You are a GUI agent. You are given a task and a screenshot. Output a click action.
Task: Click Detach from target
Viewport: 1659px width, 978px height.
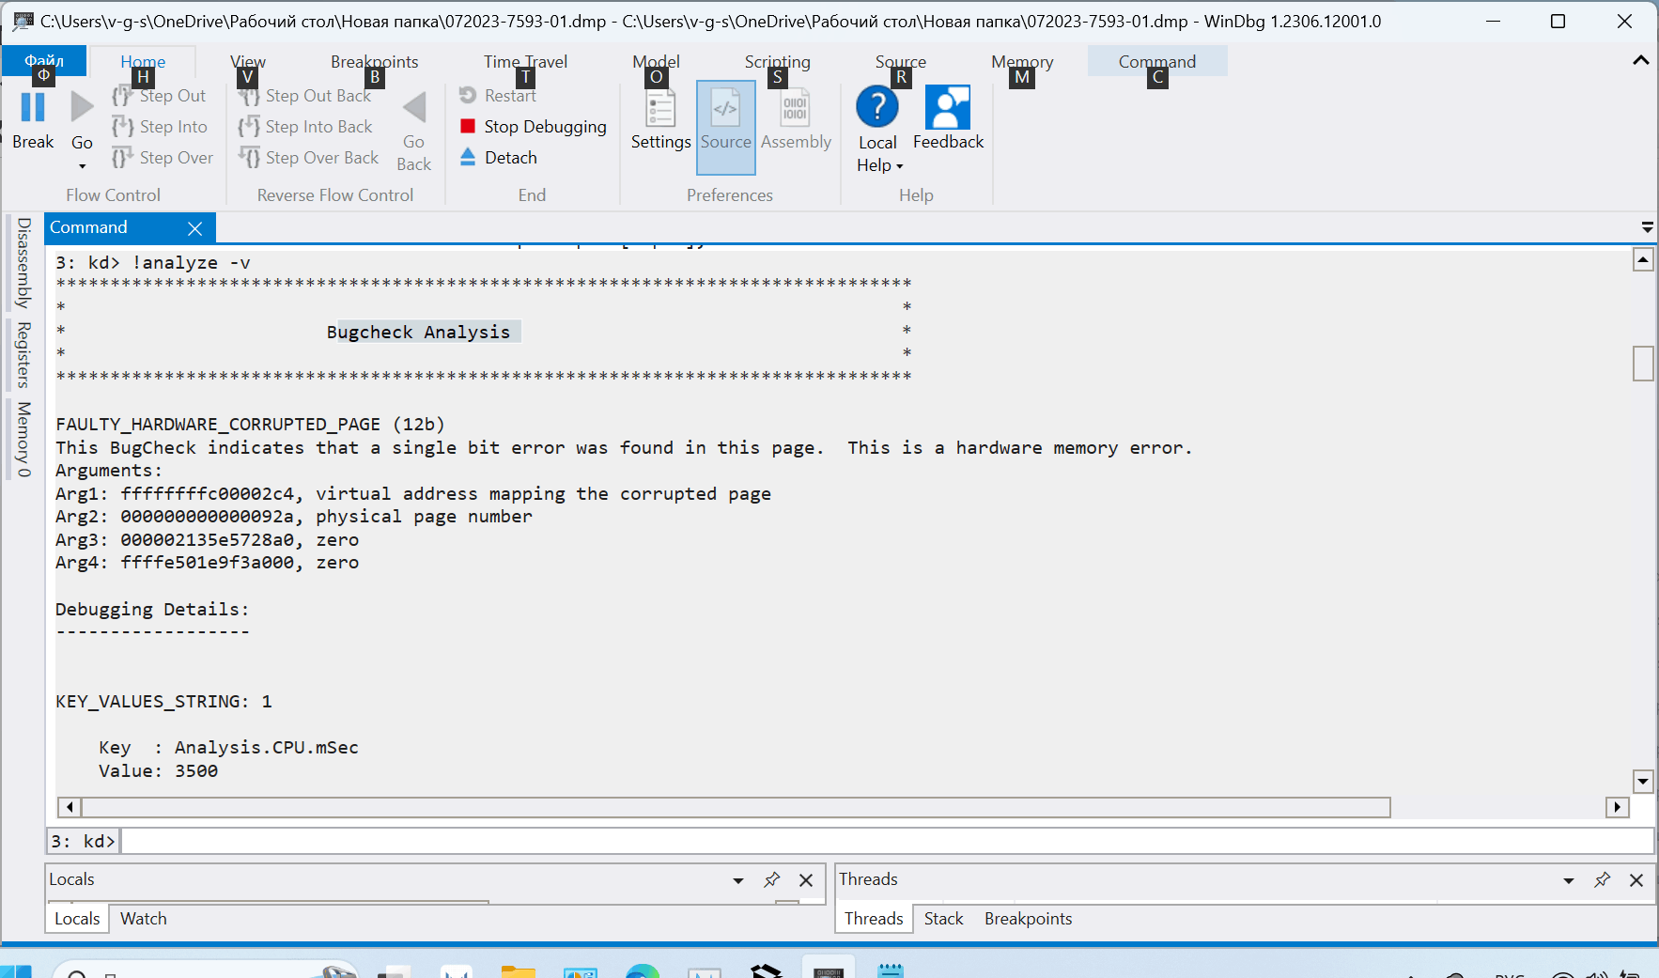click(499, 158)
